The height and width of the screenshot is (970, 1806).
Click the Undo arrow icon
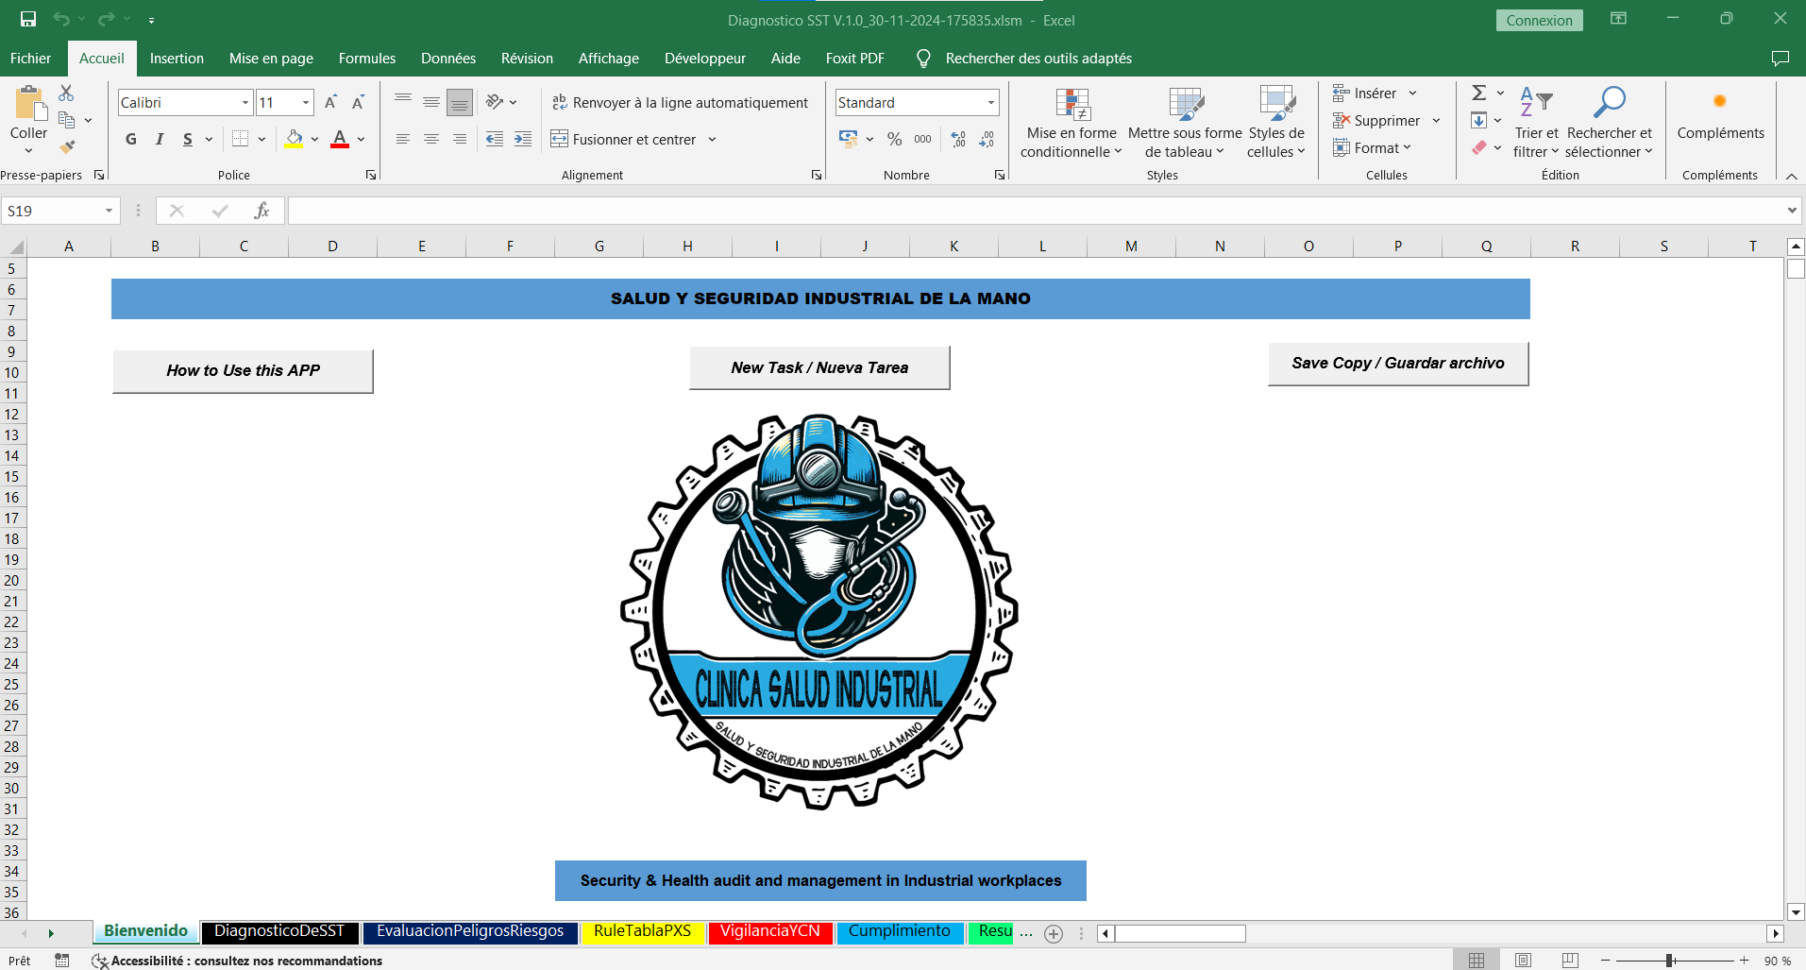[x=61, y=19]
